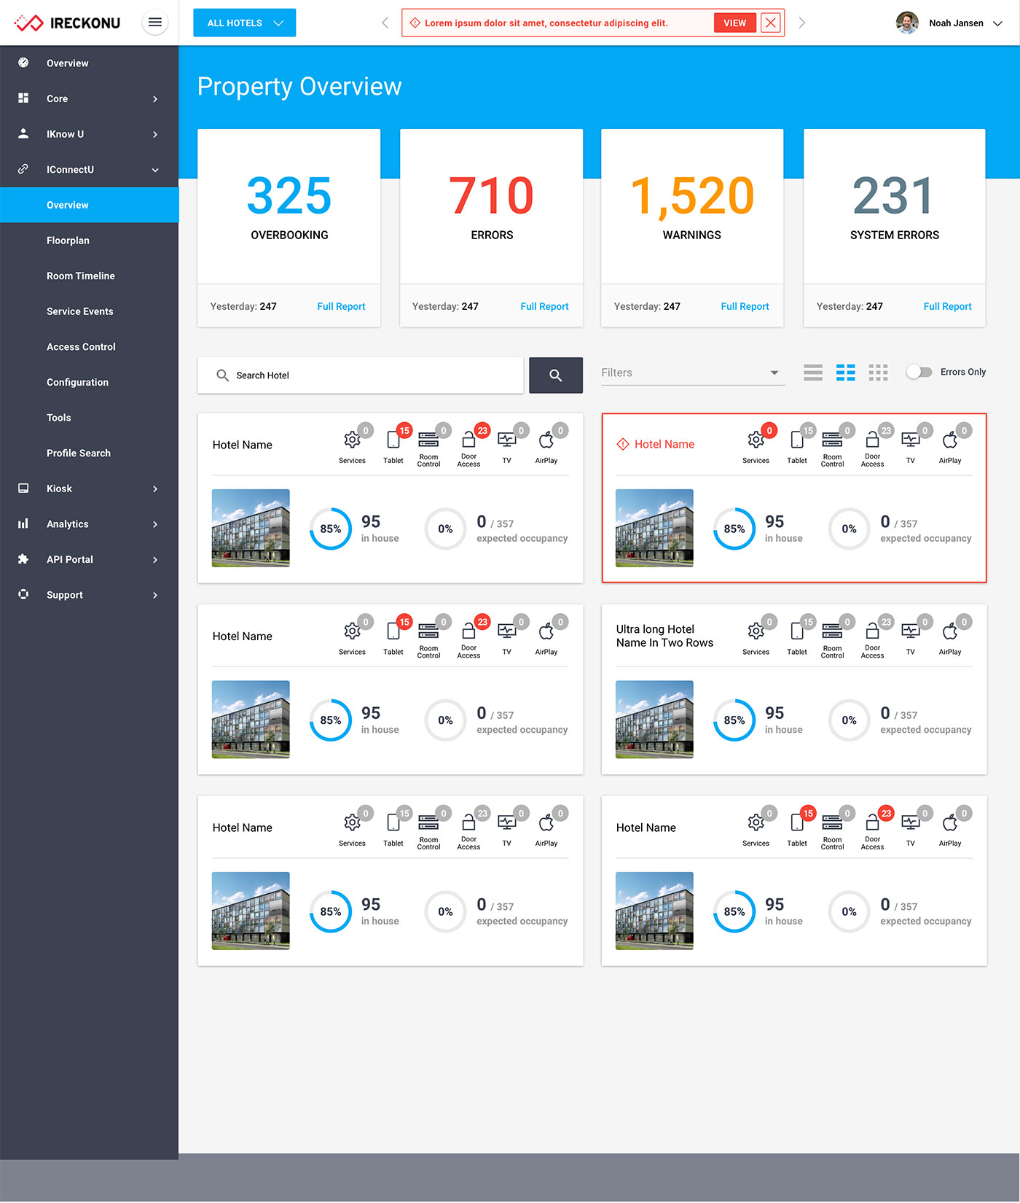Select the two-column view icon

[x=845, y=373]
